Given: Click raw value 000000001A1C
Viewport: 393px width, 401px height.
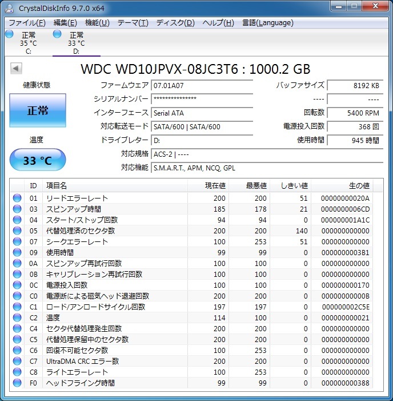Looking at the screenshot, I should pos(345,220).
